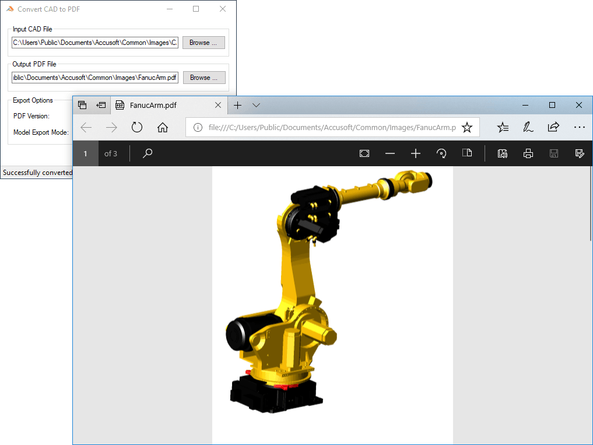Click the file URL address bar
Viewport: 593px width, 445px height.
(x=332, y=128)
